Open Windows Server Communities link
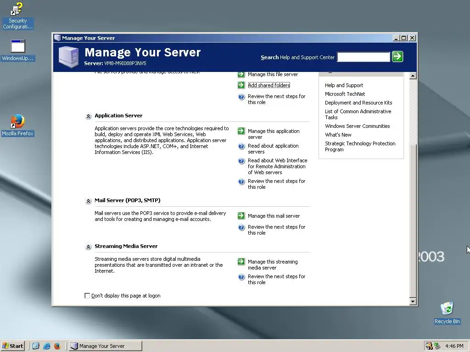 coord(357,126)
